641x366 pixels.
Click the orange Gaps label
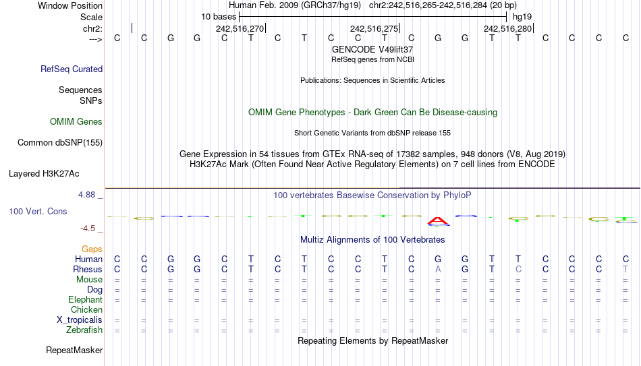click(x=92, y=249)
